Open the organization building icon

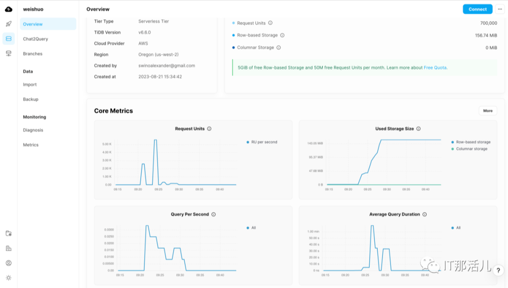pyautogui.click(x=8, y=248)
